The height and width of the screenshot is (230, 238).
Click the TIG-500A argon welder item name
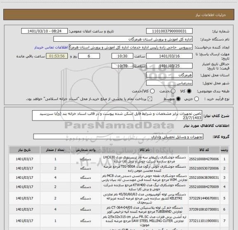(x=145, y=168)
